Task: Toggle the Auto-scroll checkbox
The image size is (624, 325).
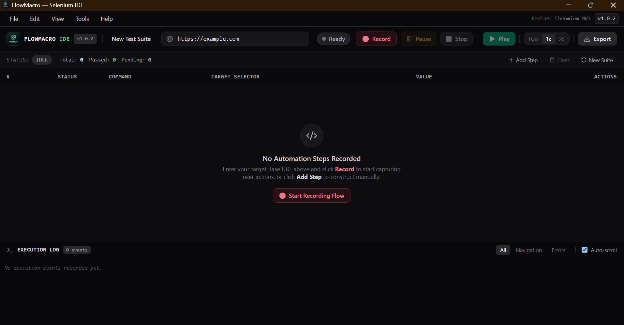Action: tap(585, 250)
